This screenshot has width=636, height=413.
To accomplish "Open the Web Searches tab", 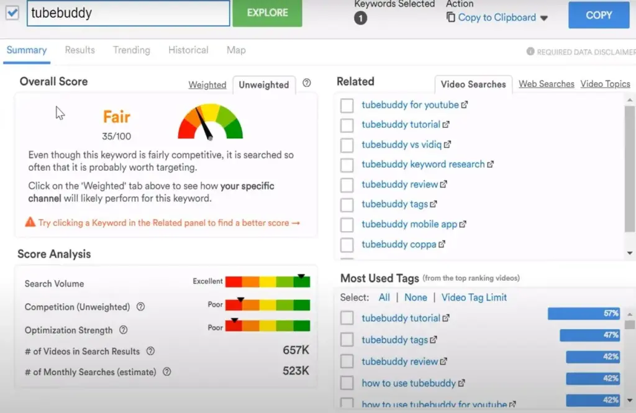I will click(546, 84).
